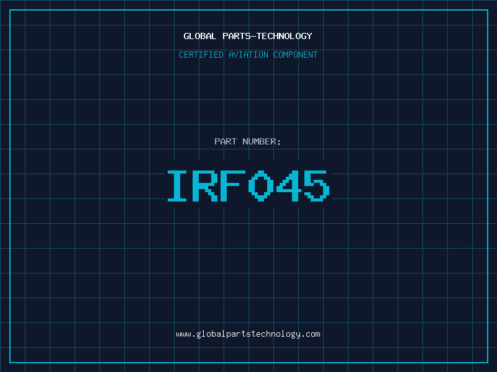Click the word GLOBAL in the header

[199, 36]
